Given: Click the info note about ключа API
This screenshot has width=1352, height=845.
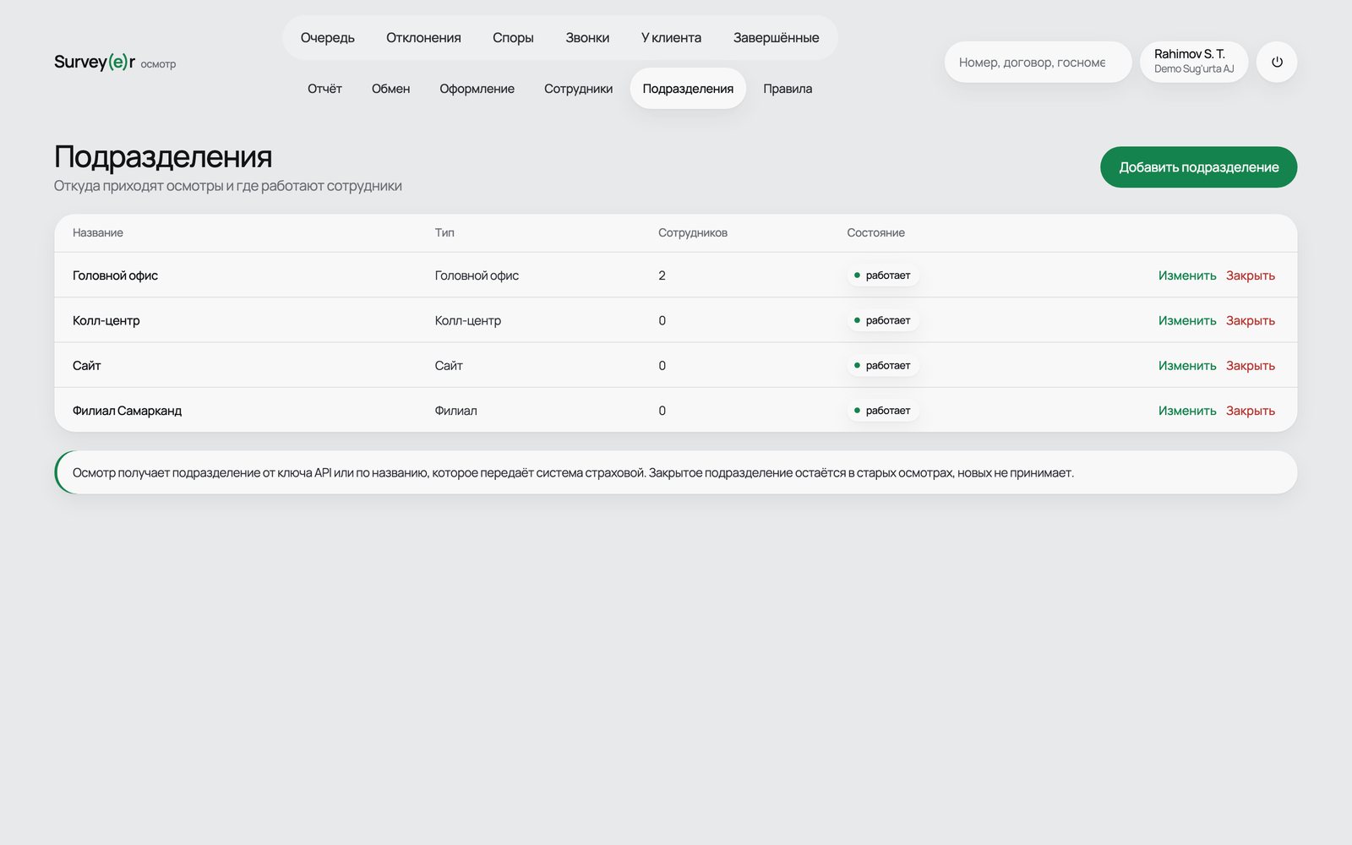Looking at the screenshot, I should click(x=676, y=472).
